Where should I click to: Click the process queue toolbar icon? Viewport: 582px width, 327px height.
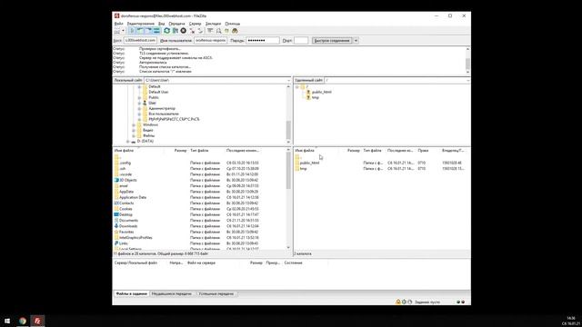click(x=175, y=31)
